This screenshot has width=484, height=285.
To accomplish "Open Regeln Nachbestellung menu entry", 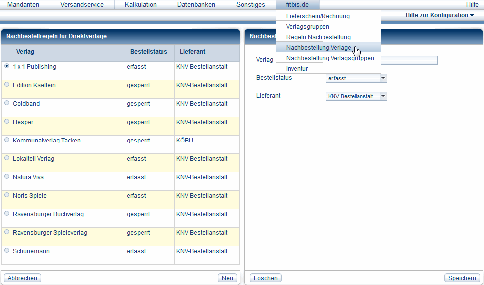I will pyautogui.click(x=319, y=37).
